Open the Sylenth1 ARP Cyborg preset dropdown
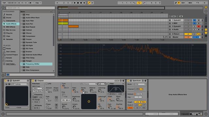 coord(20,84)
